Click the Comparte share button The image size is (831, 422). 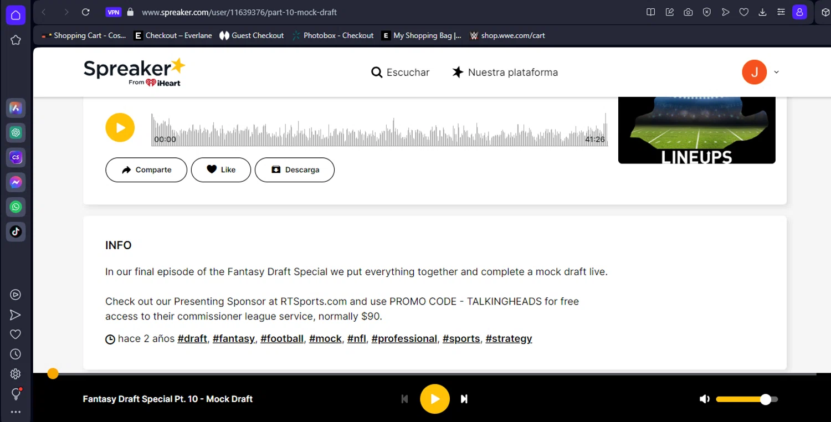click(146, 170)
